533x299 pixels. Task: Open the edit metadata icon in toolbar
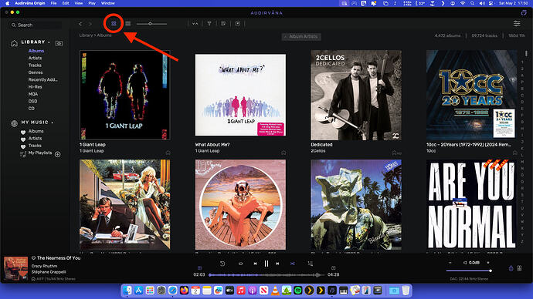(223, 24)
